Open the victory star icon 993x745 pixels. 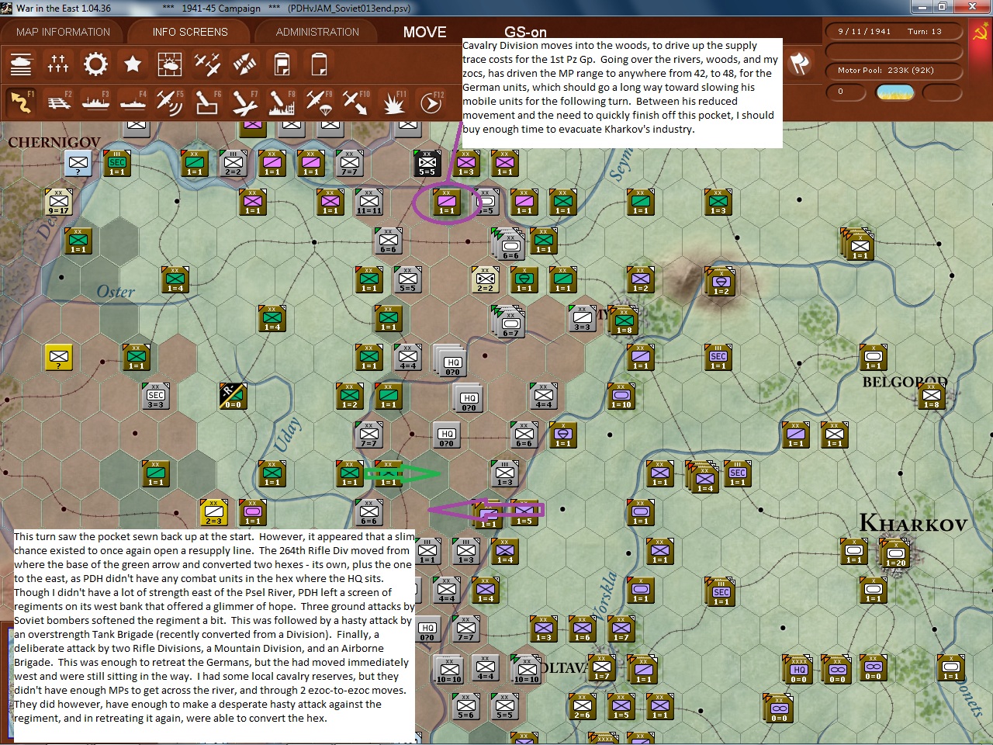tap(133, 64)
